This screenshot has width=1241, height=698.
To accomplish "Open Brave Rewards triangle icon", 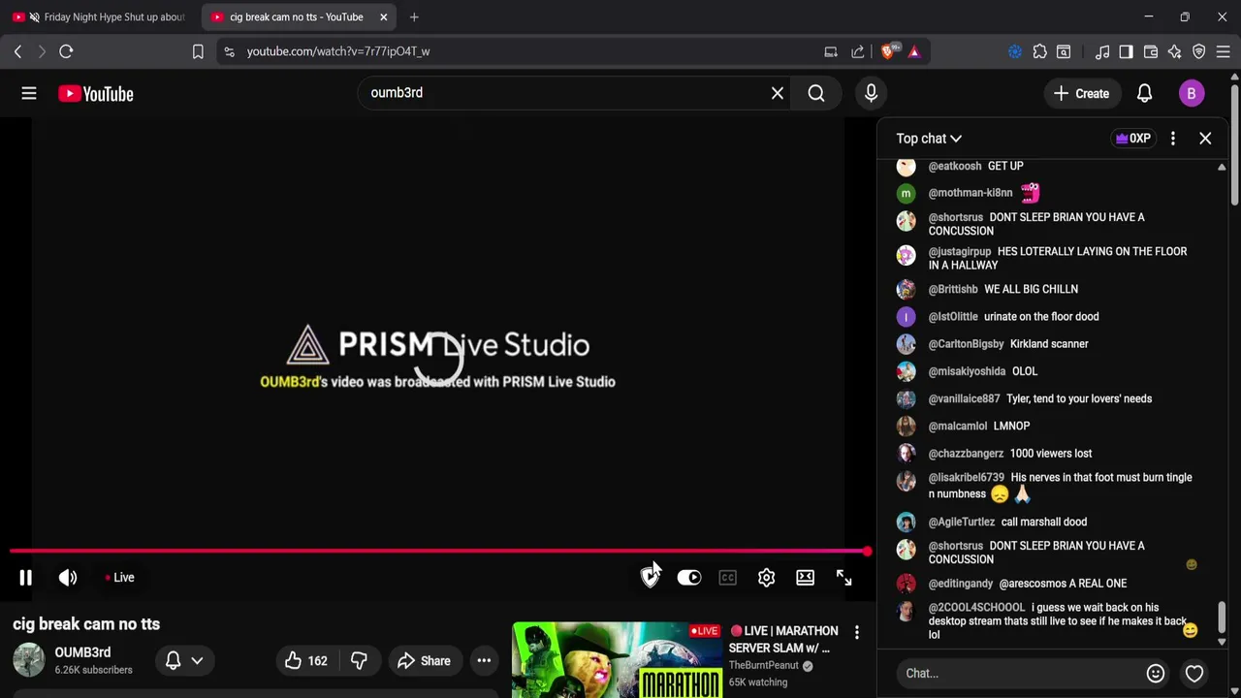I will 914,51.
